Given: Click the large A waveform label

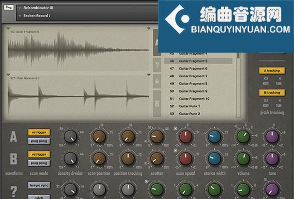Looking at the screenshot, I should click(14, 137).
